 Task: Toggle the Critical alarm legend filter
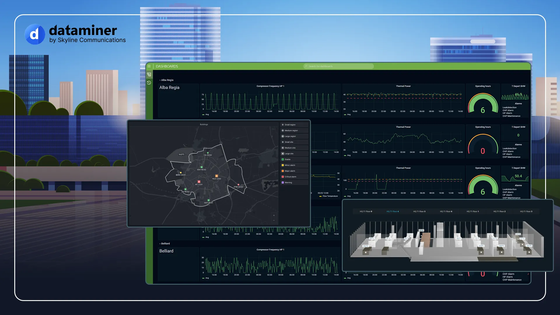tap(294, 177)
